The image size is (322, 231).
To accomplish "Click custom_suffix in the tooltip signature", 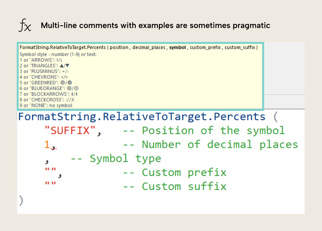I will (240, 48).
